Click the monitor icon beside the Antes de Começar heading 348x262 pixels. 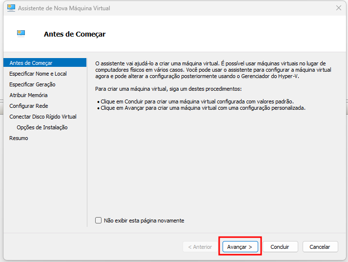[21, 33]
